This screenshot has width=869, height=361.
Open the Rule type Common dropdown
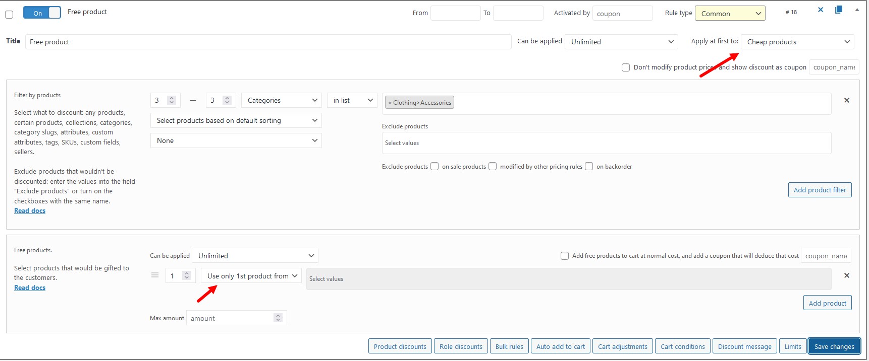click(x=730, y=13)
